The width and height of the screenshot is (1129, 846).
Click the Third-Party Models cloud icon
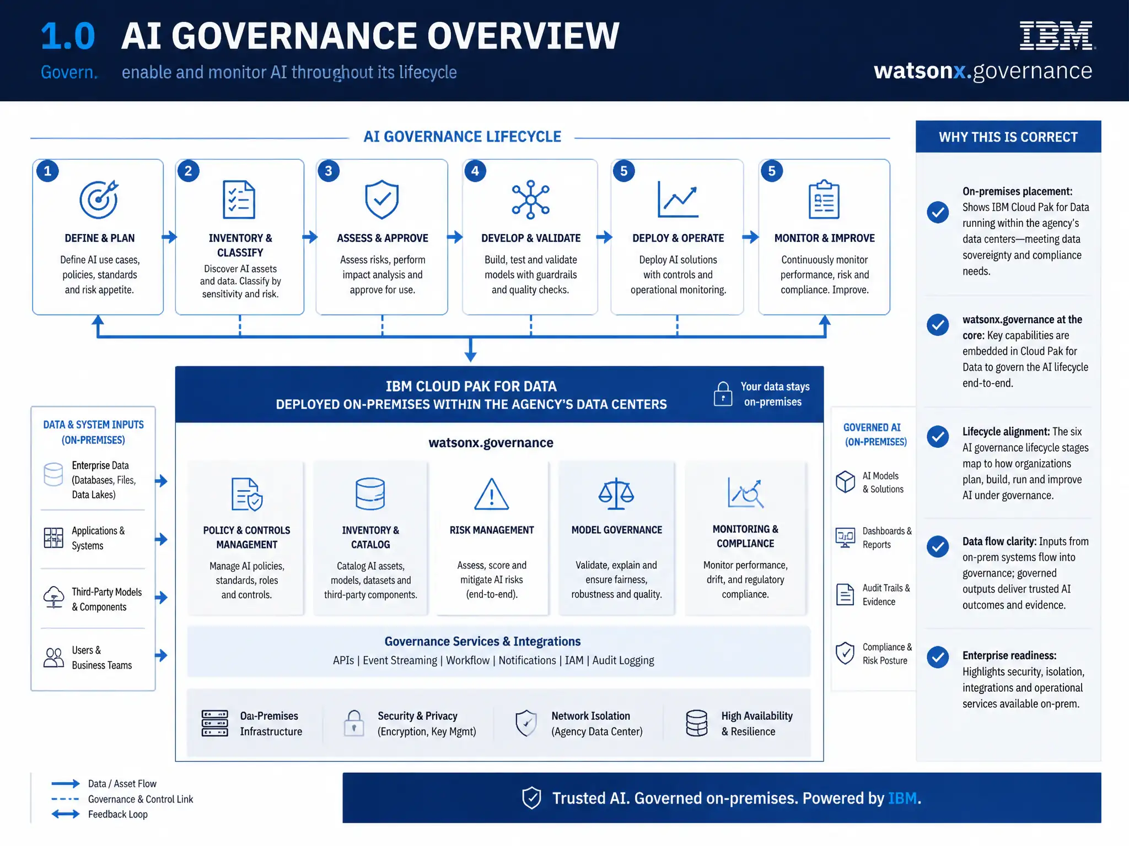click(x=53, y=597)
